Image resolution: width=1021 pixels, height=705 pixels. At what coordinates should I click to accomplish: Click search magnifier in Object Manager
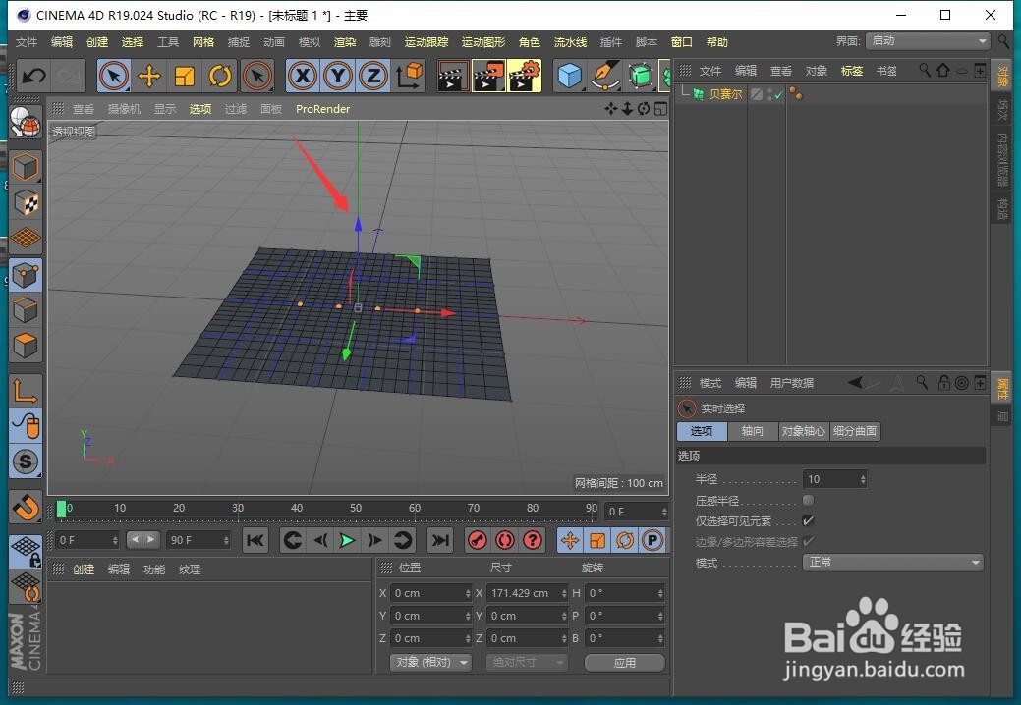tap(924, 71)
